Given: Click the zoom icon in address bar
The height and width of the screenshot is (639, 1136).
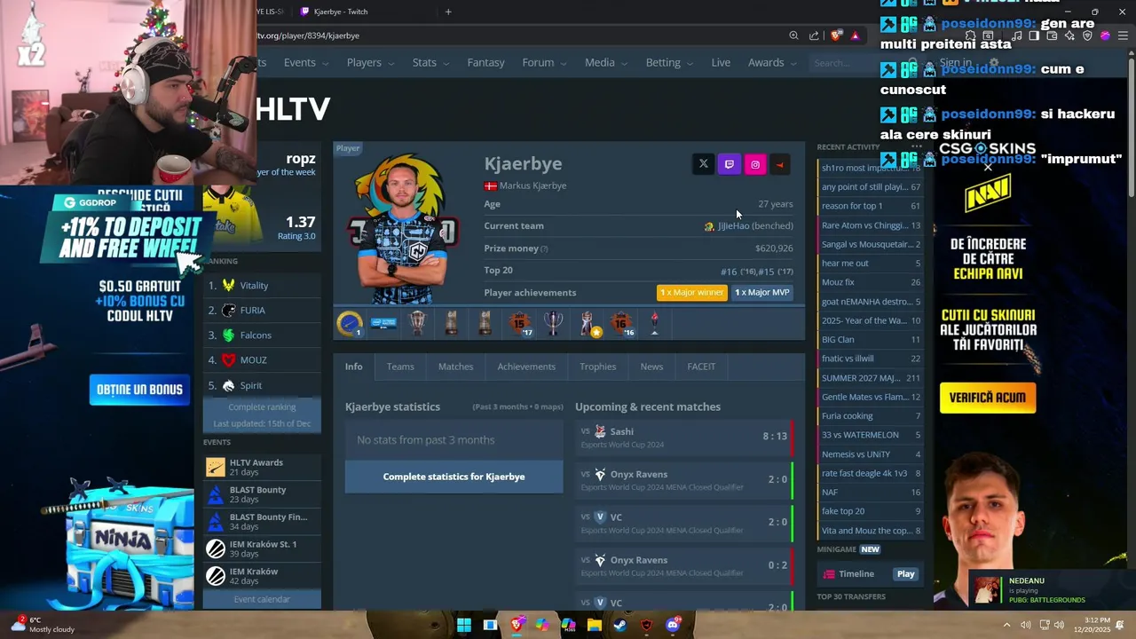Looking at the screenshot, I should tap(793, 35).
